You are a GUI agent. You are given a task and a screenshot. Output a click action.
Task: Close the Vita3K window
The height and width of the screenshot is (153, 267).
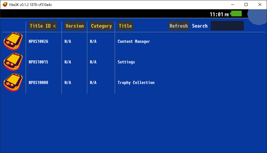coord(260,4)
